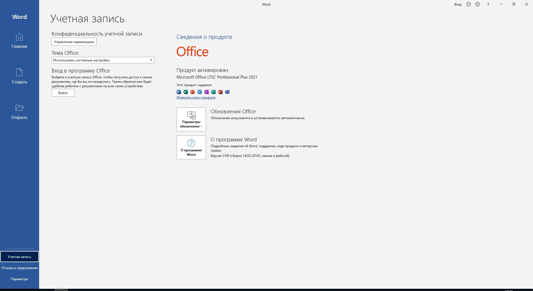The width and height of the screenshot is (533, 291).
Task: Click the Word icon in product list
Action: point(179,92)
